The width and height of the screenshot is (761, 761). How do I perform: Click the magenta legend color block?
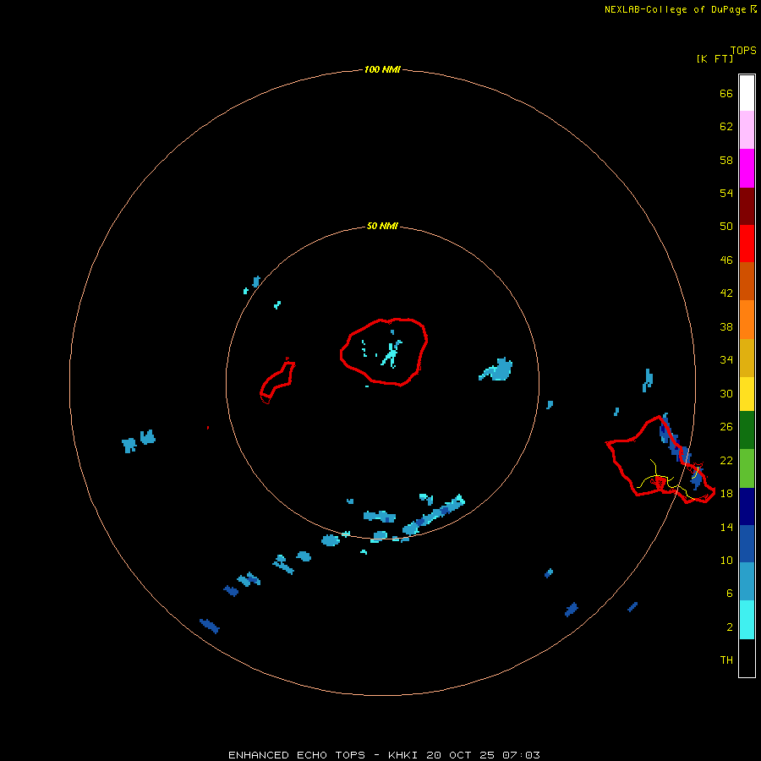coord(747,168)
